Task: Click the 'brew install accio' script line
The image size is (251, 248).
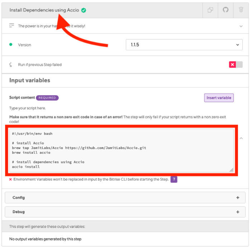Action: tap(31, 153)
